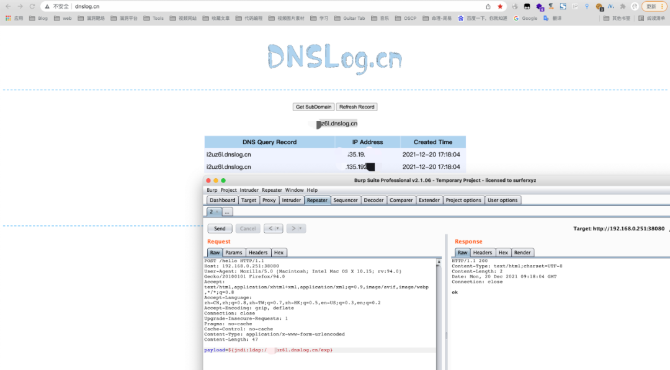The width and height of the screenshot is (670, 370).
Task: Open the Guitar Tab bookmark folder
Action: pos(349,19)
